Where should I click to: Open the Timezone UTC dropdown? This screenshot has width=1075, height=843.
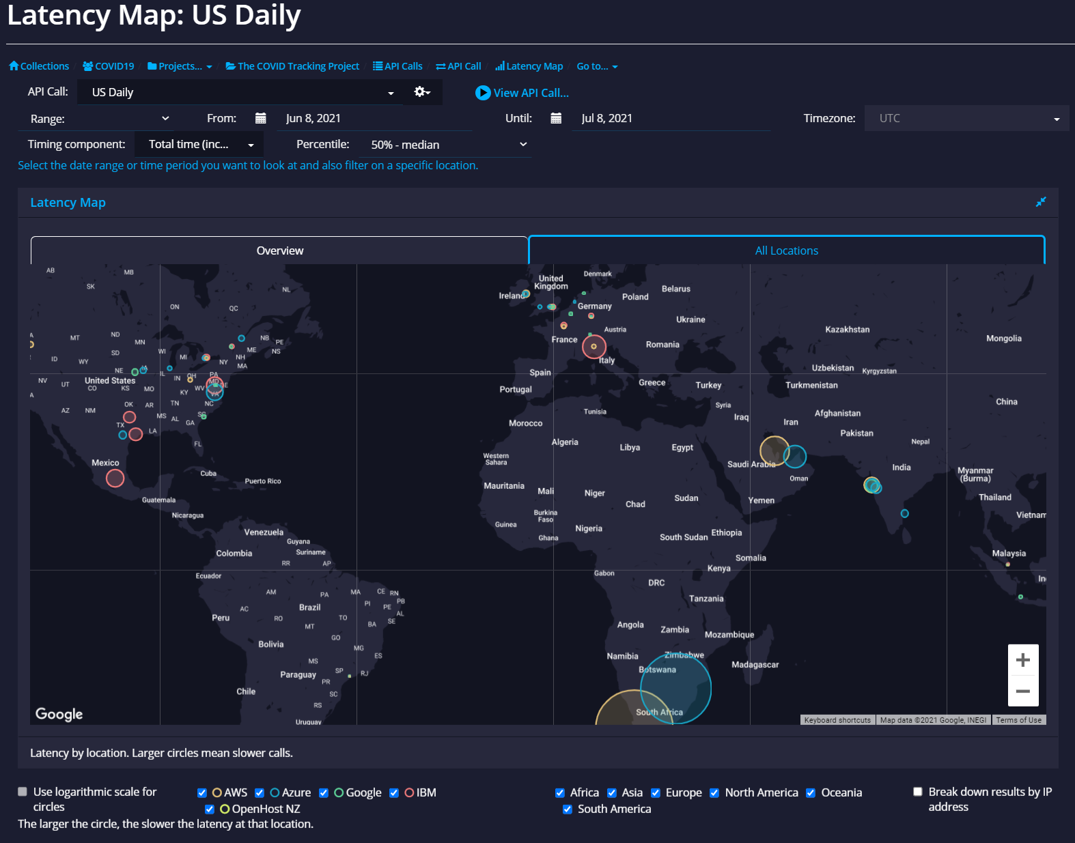[x=966, y=118]
